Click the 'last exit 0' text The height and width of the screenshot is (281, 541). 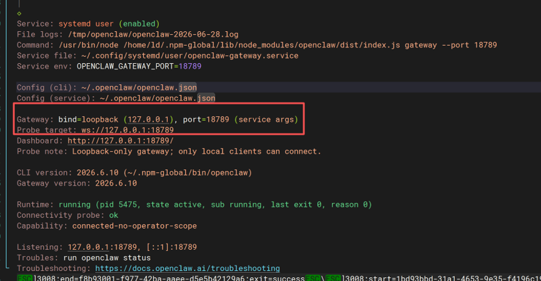pyautogui.click(x=296, y=205)
